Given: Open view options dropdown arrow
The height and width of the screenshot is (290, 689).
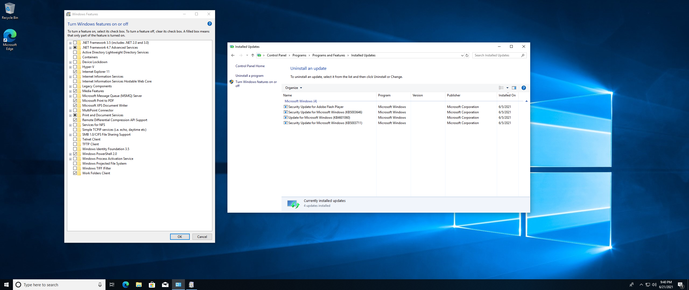Looking at the screenshot, I should (507, 88).
